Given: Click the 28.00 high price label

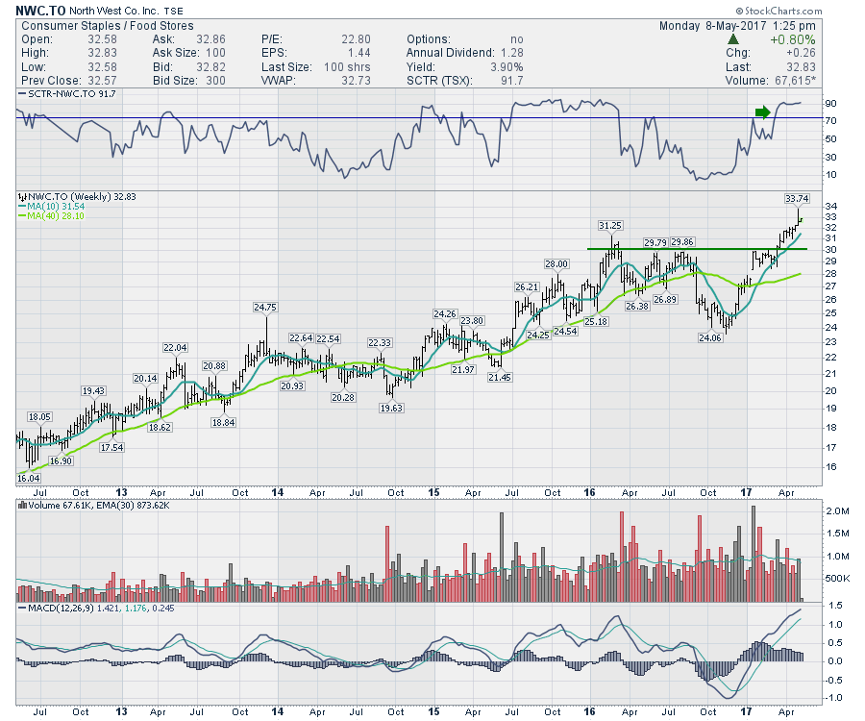Looking at the screenshot, I should [556, 263].
